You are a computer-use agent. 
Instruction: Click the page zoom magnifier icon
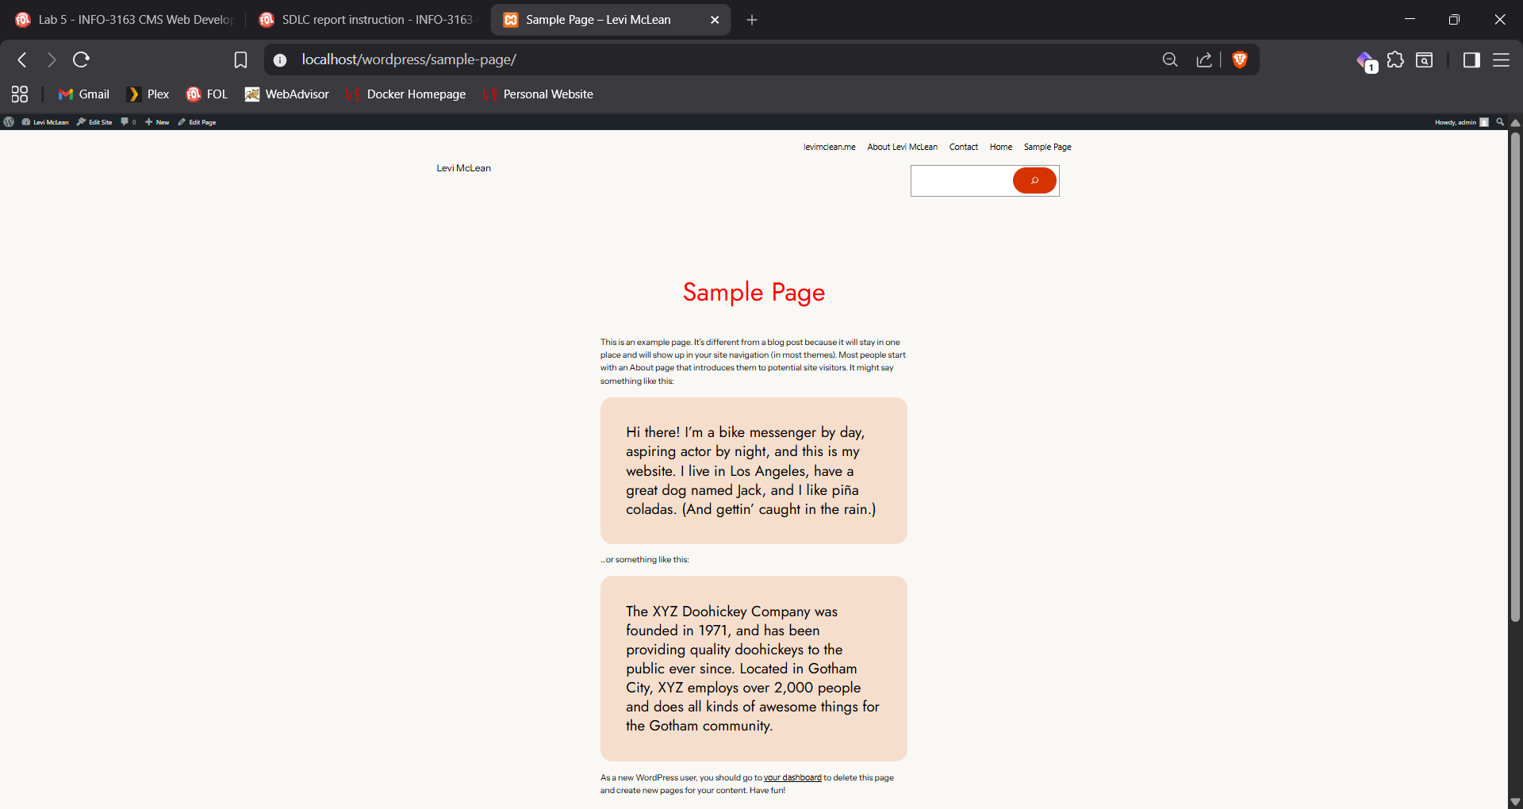pos(1170,60)
